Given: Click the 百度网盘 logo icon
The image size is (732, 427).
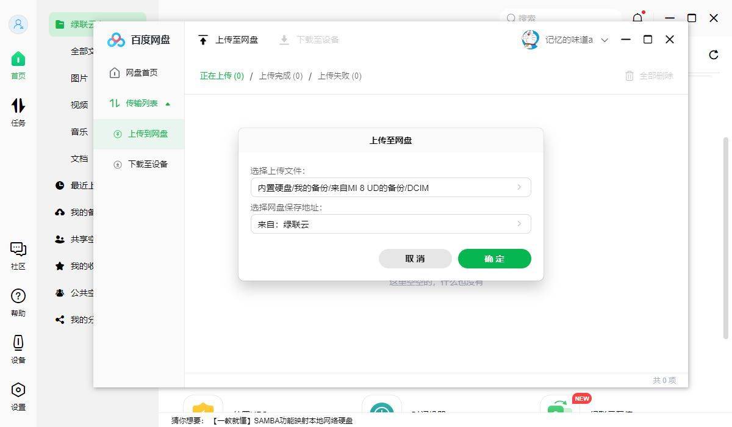Looking at the screenshot, I should [x=116, y=40].
